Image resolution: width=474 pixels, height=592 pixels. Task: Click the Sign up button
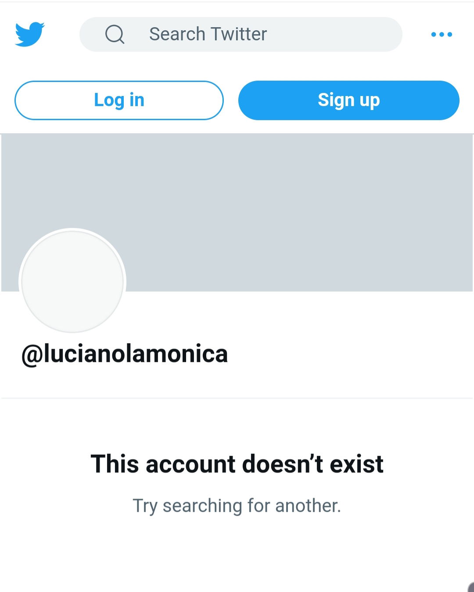[349, 100]
